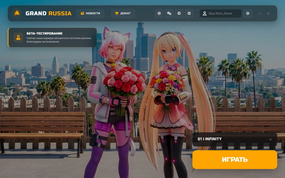Click the Grand Russia wolf logo
The image size is (285, 178).
point(17,13)
